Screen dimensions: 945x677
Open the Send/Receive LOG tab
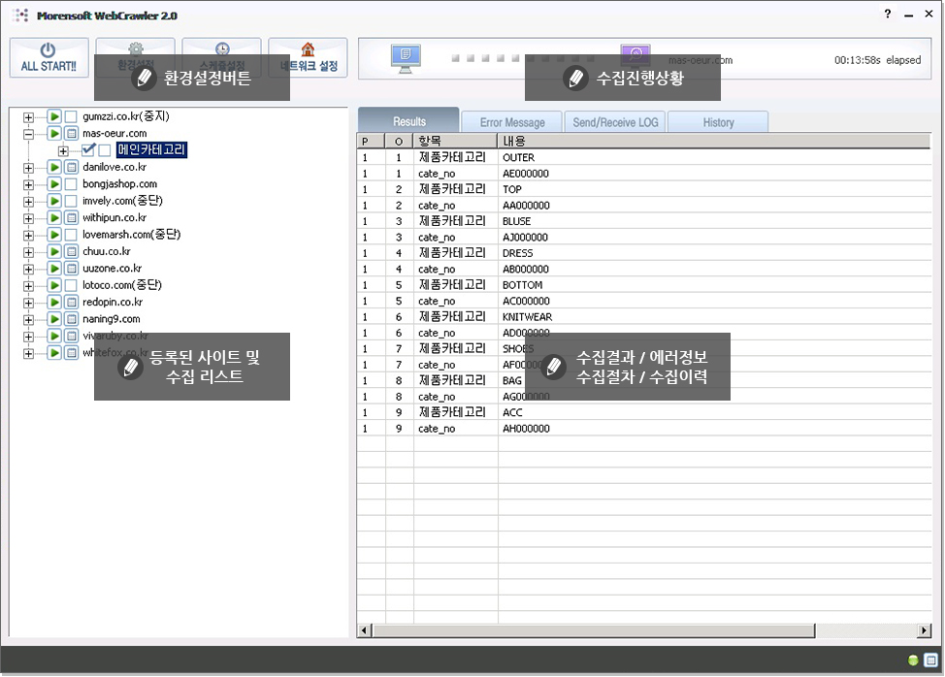click(x=615, y=122)
